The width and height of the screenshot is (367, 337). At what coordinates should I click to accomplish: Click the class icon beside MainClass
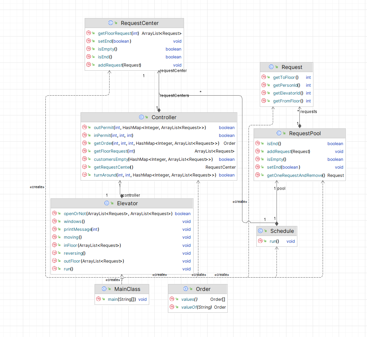click(104, 289)
